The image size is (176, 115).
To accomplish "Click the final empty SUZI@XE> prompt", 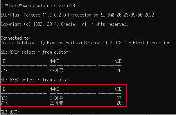I will (10, 112).
